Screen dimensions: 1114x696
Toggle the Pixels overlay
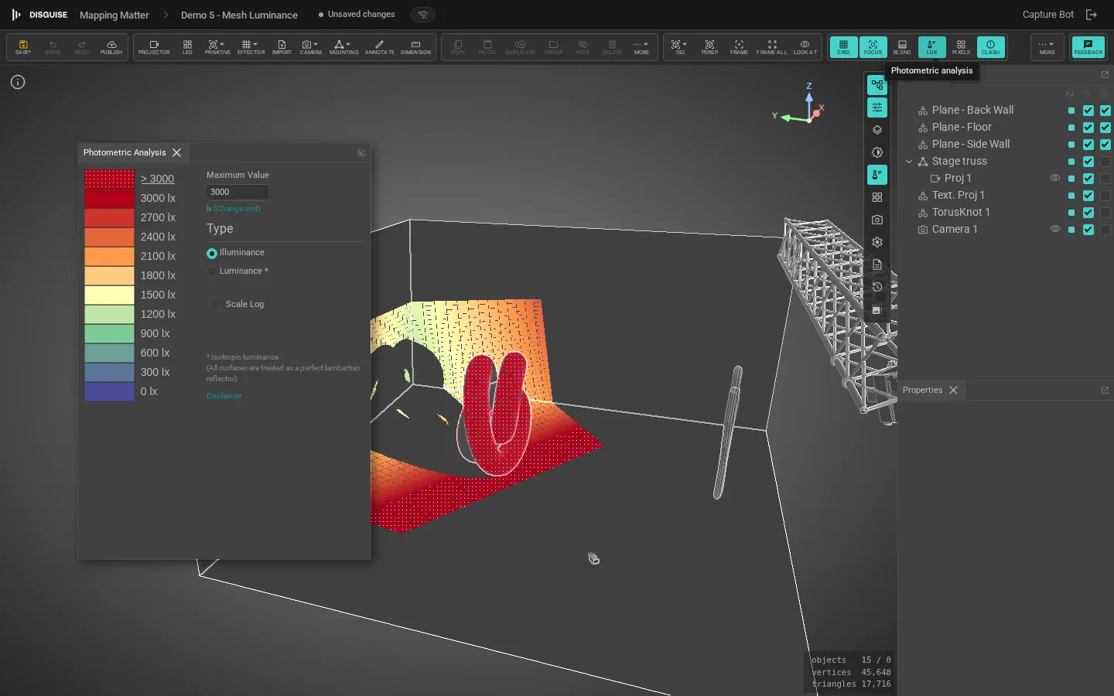click(x=961, y=47)
